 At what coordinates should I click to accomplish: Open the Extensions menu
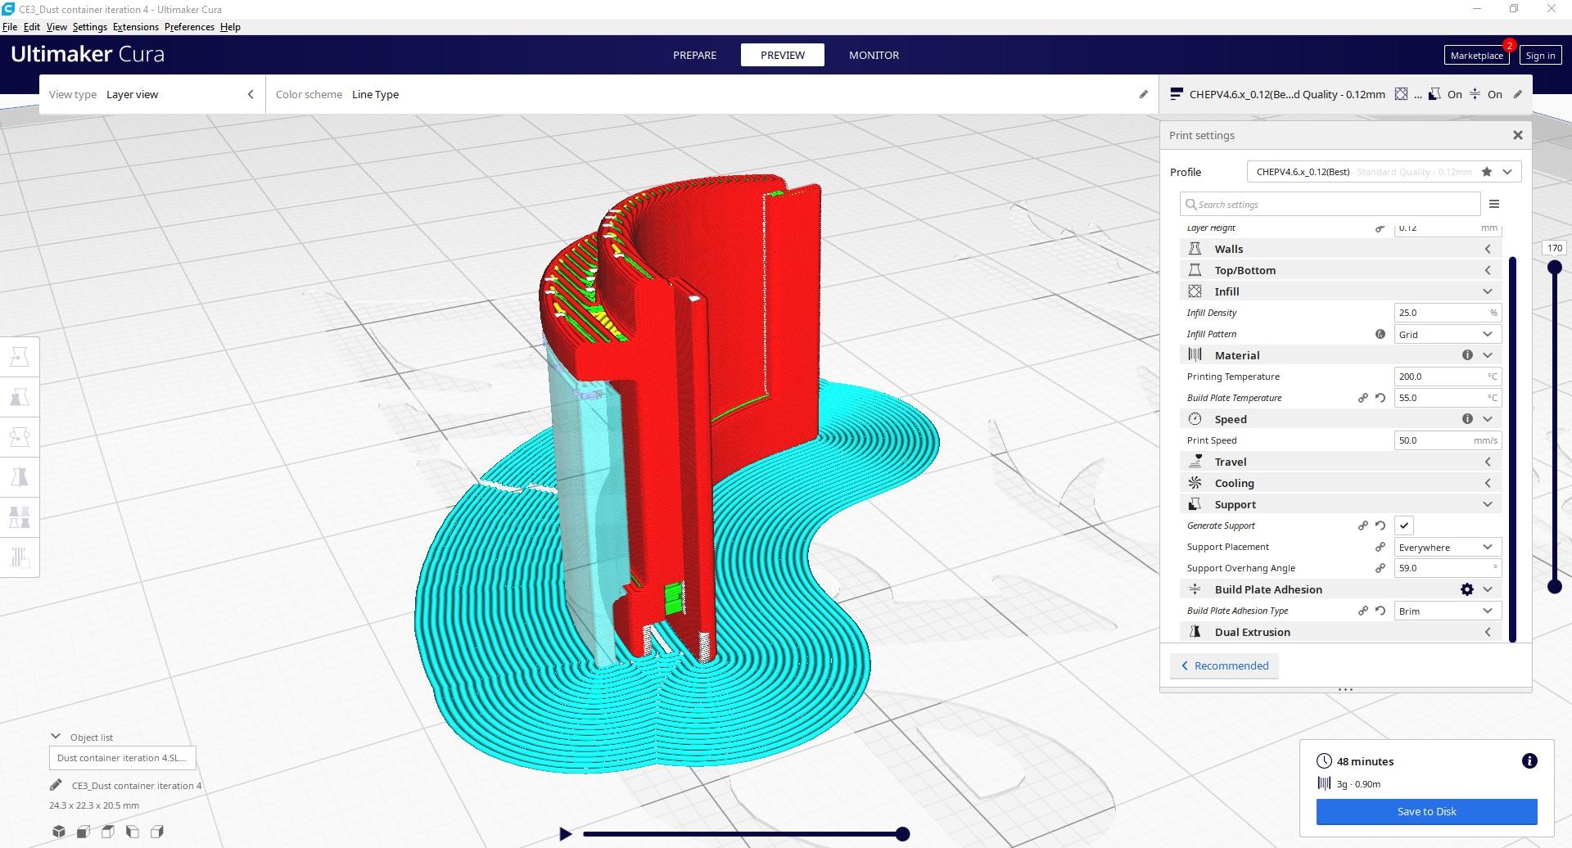(136, 27)
